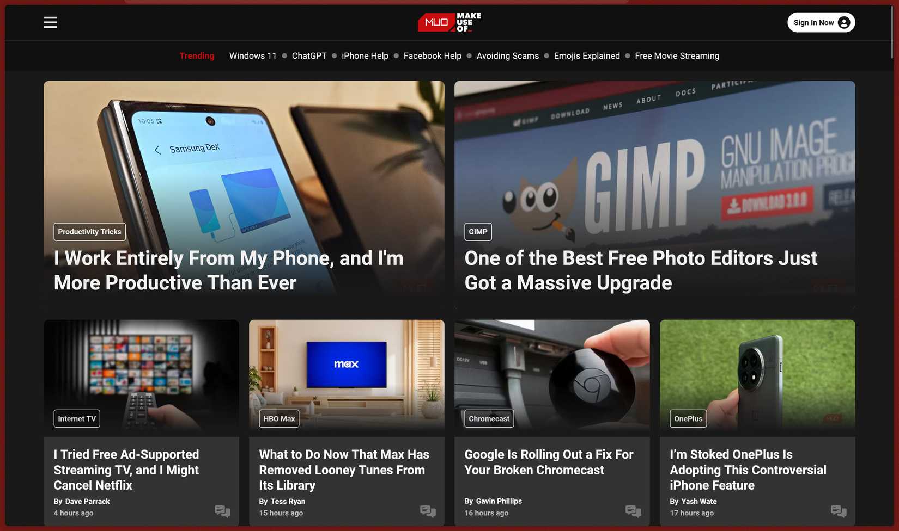Image resolution: width=899 pixels, height=531 pixels.
Task: Open the Windows 11 section
Action: (x=252, y=55)
